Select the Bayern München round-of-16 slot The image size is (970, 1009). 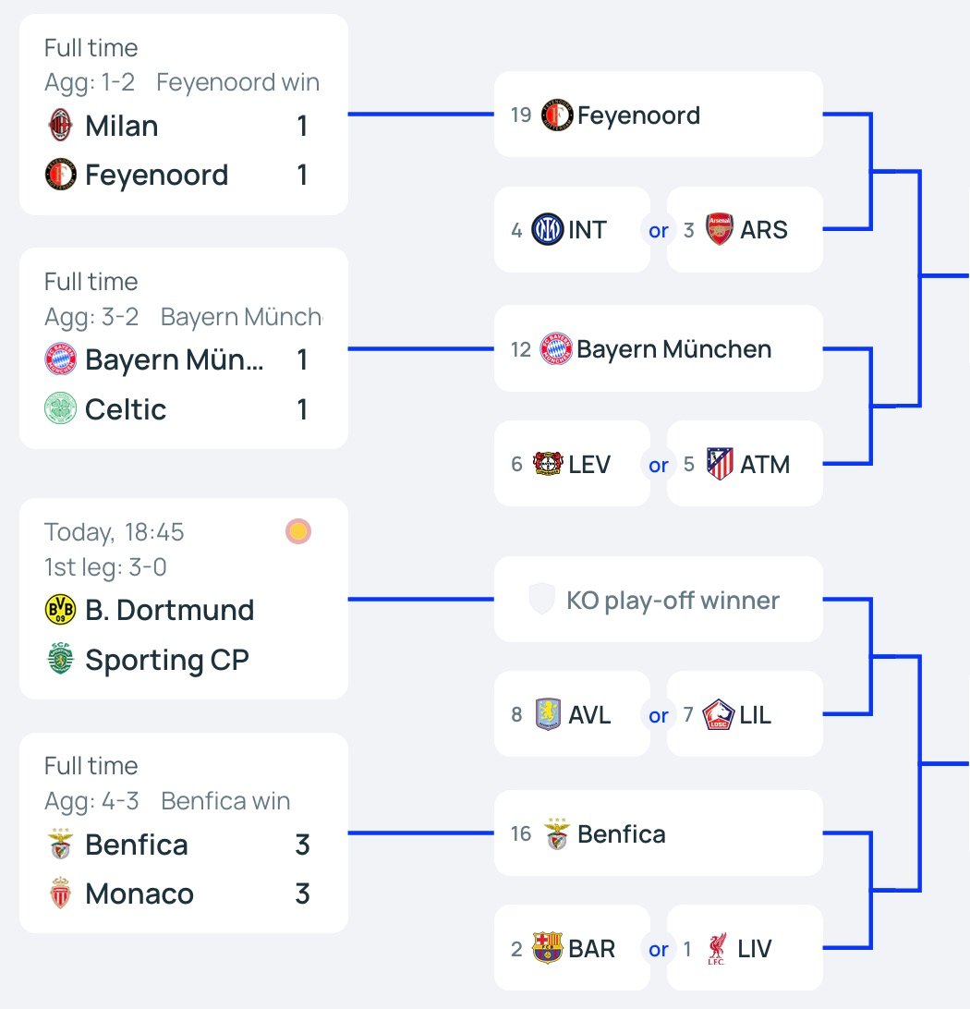[x=658, y=349]
